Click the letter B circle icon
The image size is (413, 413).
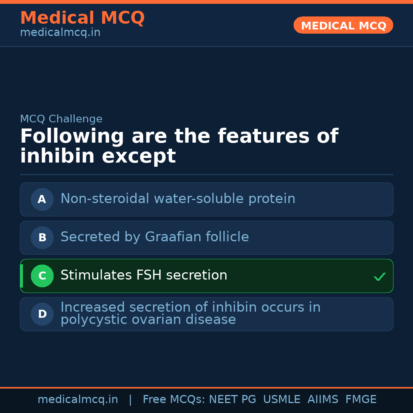(42, 237)
